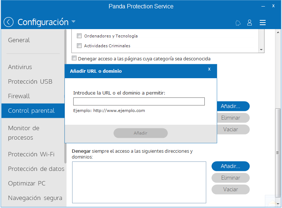This screenshot has height=208, width=282.
Task: Open the hamburger menu icon
Action: [x=263, y=23]
